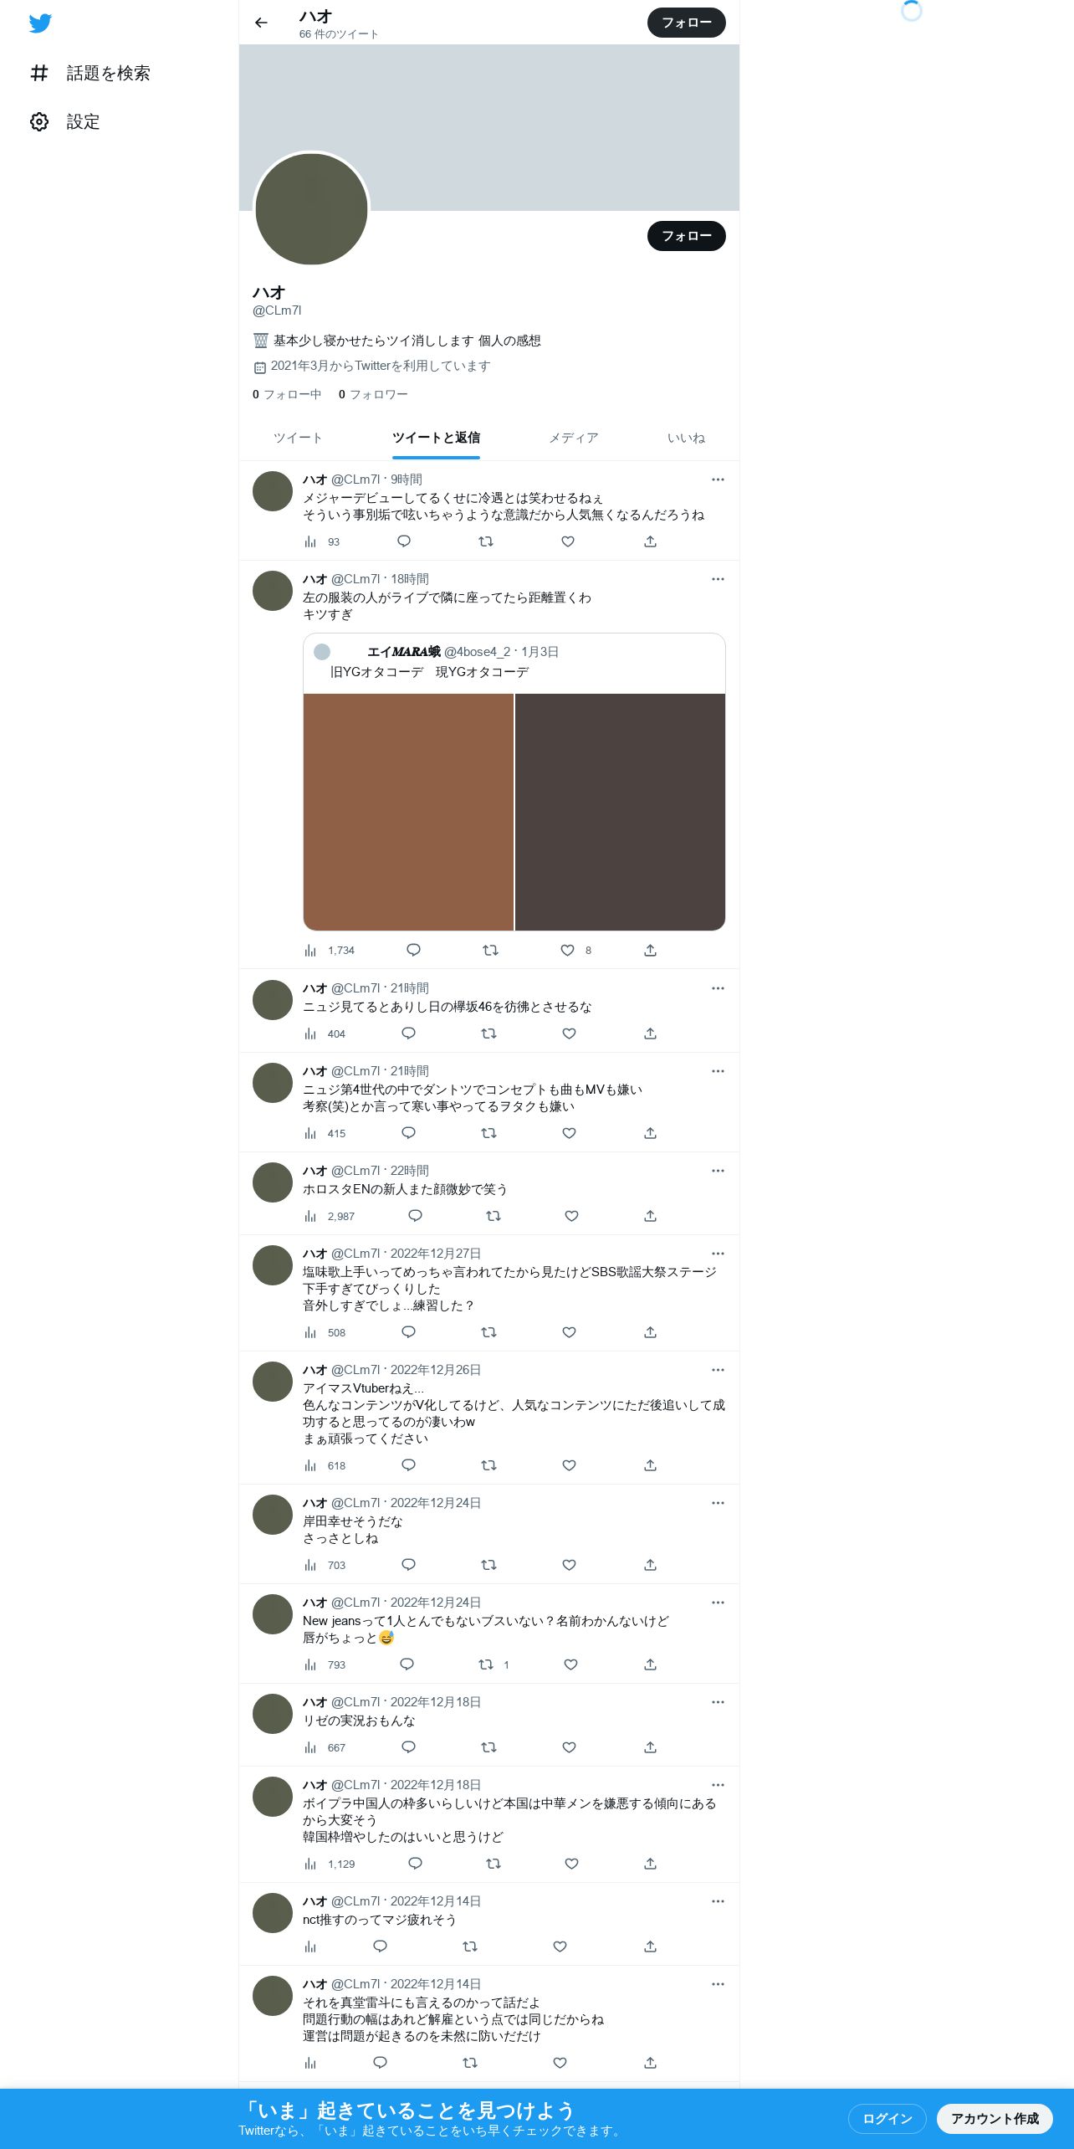Click the アカウント作成 button
The width and height of the screenshot is (1074, 2149).
coord(995,2119)
